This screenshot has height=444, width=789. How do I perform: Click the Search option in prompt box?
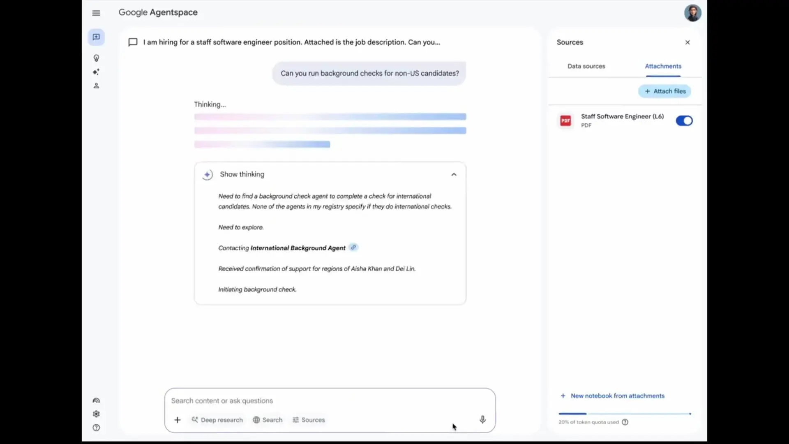pos(268,420)
